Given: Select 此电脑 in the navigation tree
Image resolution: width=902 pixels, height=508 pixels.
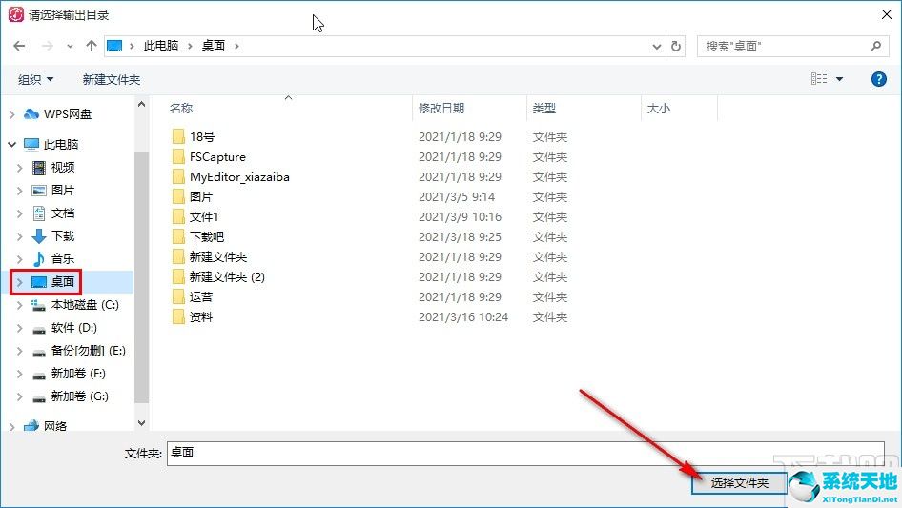Looking at the screenshot, I should [60, 145].
